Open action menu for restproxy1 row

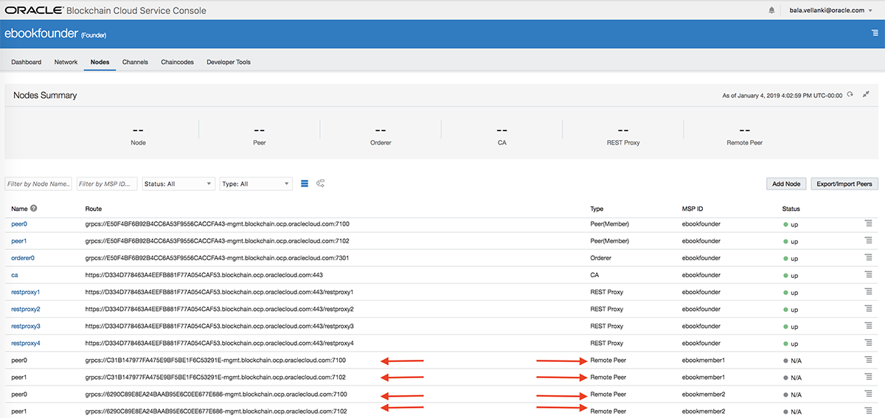point(868,292)
